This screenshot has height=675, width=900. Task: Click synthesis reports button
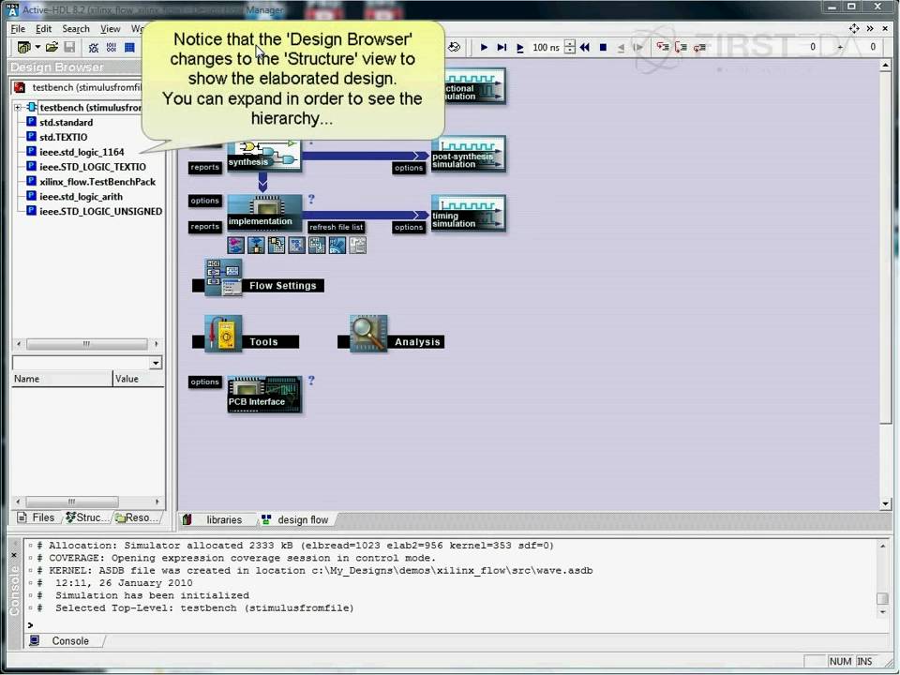pos(205,167)
